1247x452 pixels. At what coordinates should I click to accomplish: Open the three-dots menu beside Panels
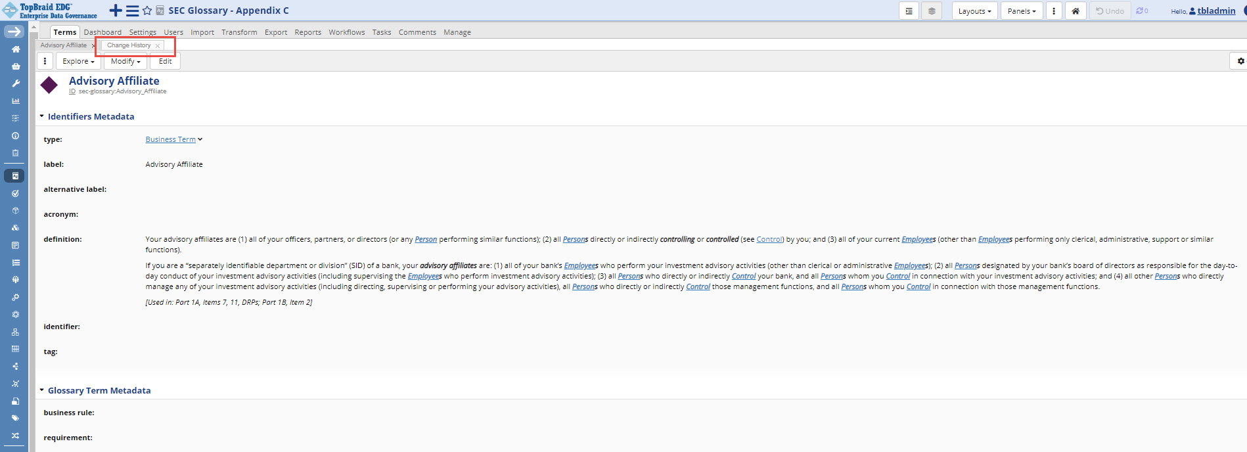coord(1054,11)
